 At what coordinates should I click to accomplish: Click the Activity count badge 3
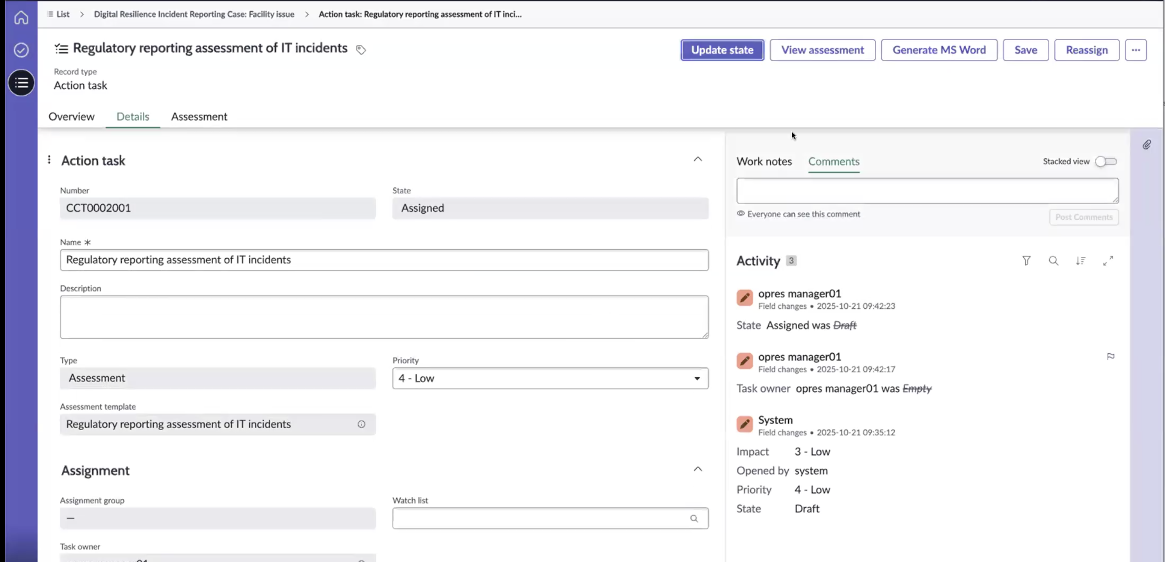click(791, 261)
